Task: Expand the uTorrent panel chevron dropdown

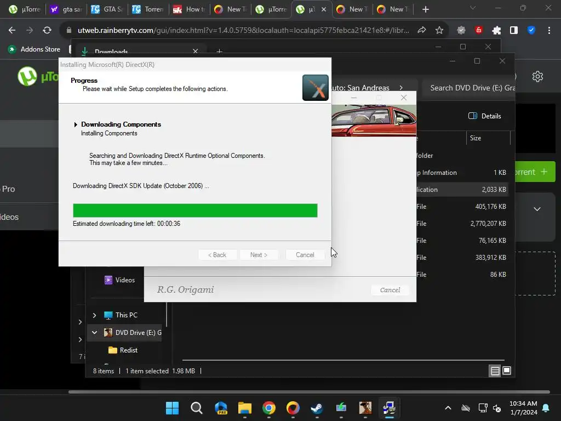Action: coord(537,209)
